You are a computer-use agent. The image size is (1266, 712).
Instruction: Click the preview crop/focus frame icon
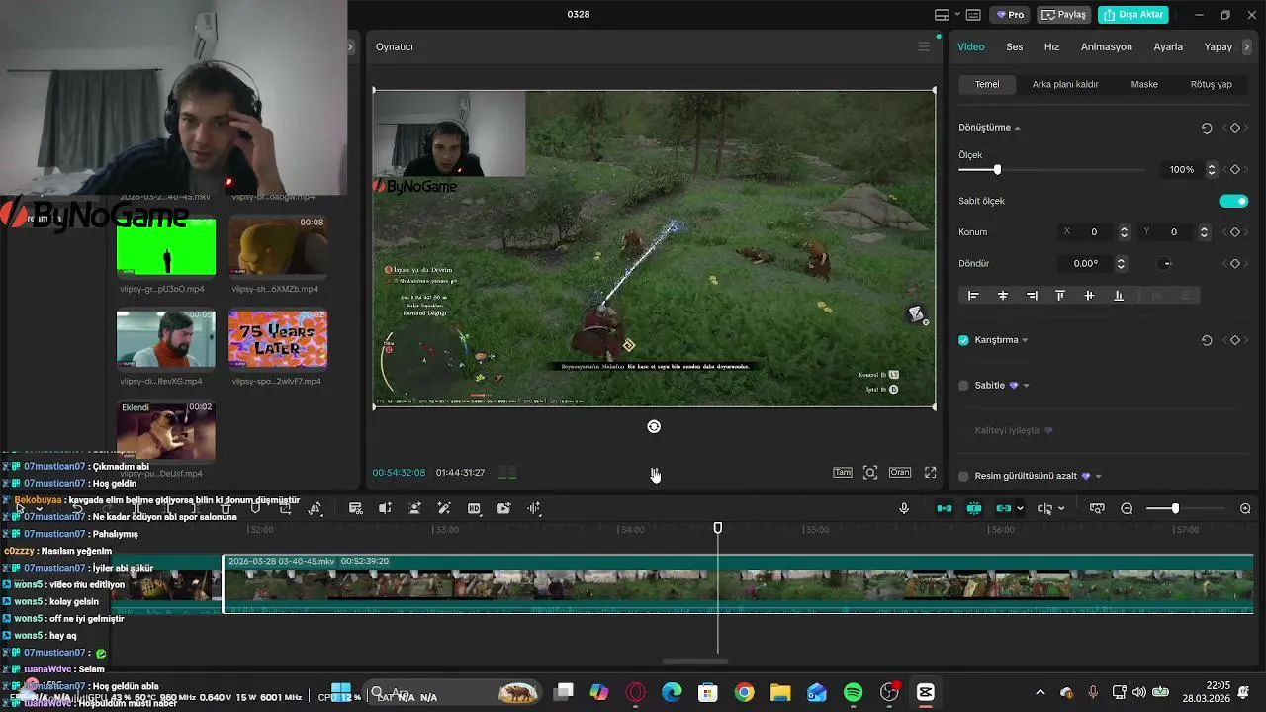870,473
